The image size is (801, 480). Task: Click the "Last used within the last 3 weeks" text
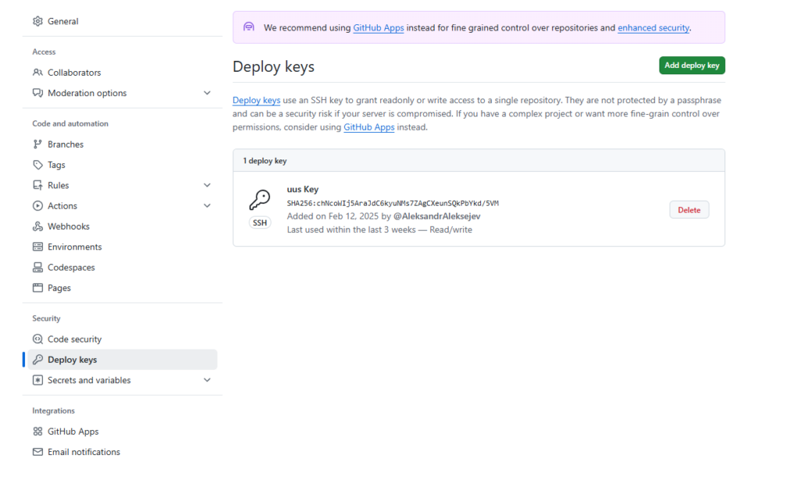[x=351, y=230]
